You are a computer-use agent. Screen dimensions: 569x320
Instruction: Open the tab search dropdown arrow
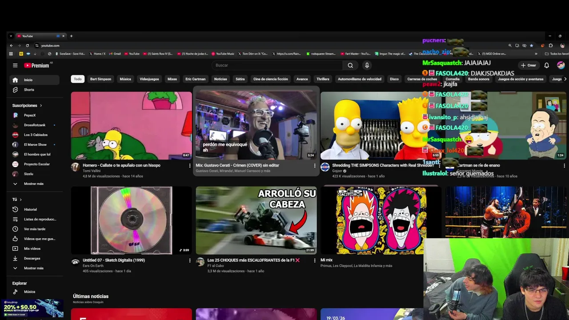(x=11, y=36)
